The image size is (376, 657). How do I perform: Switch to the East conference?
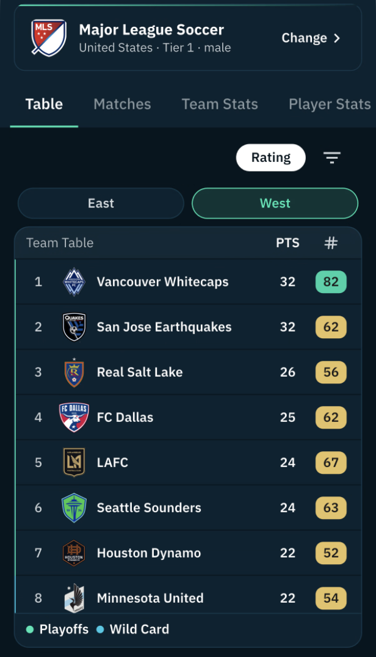pos(101,203)
